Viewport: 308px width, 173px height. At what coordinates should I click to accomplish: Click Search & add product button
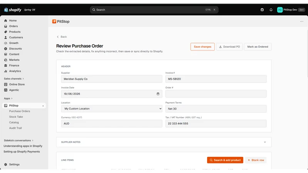pyautogui.click(x=225, y=160)
